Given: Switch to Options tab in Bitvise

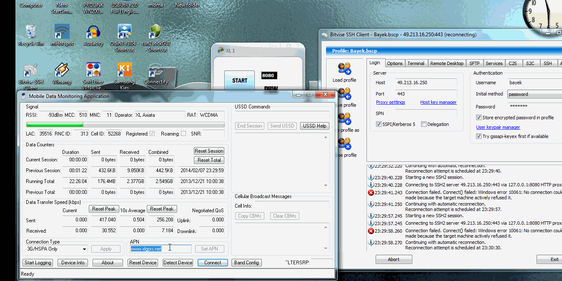Looking at the screenshot, I should (x=394, y=63).
